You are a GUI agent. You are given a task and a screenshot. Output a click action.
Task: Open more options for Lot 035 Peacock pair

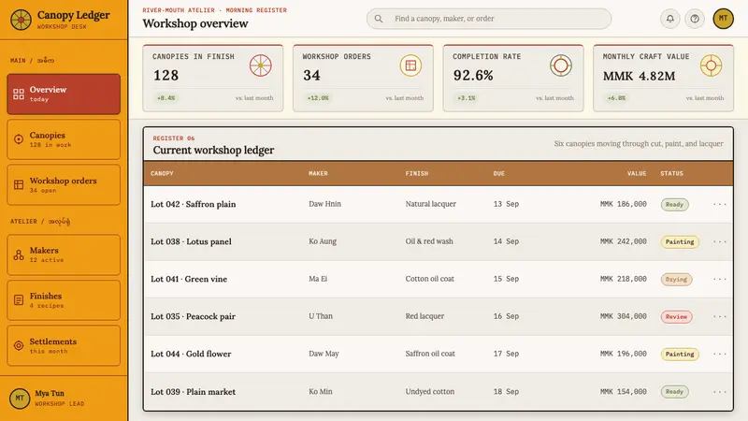coord(719,316)
